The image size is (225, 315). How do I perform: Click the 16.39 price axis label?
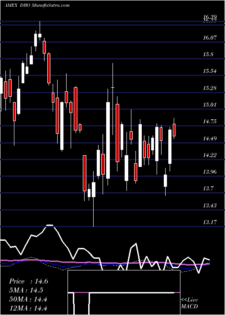(210, 17)
